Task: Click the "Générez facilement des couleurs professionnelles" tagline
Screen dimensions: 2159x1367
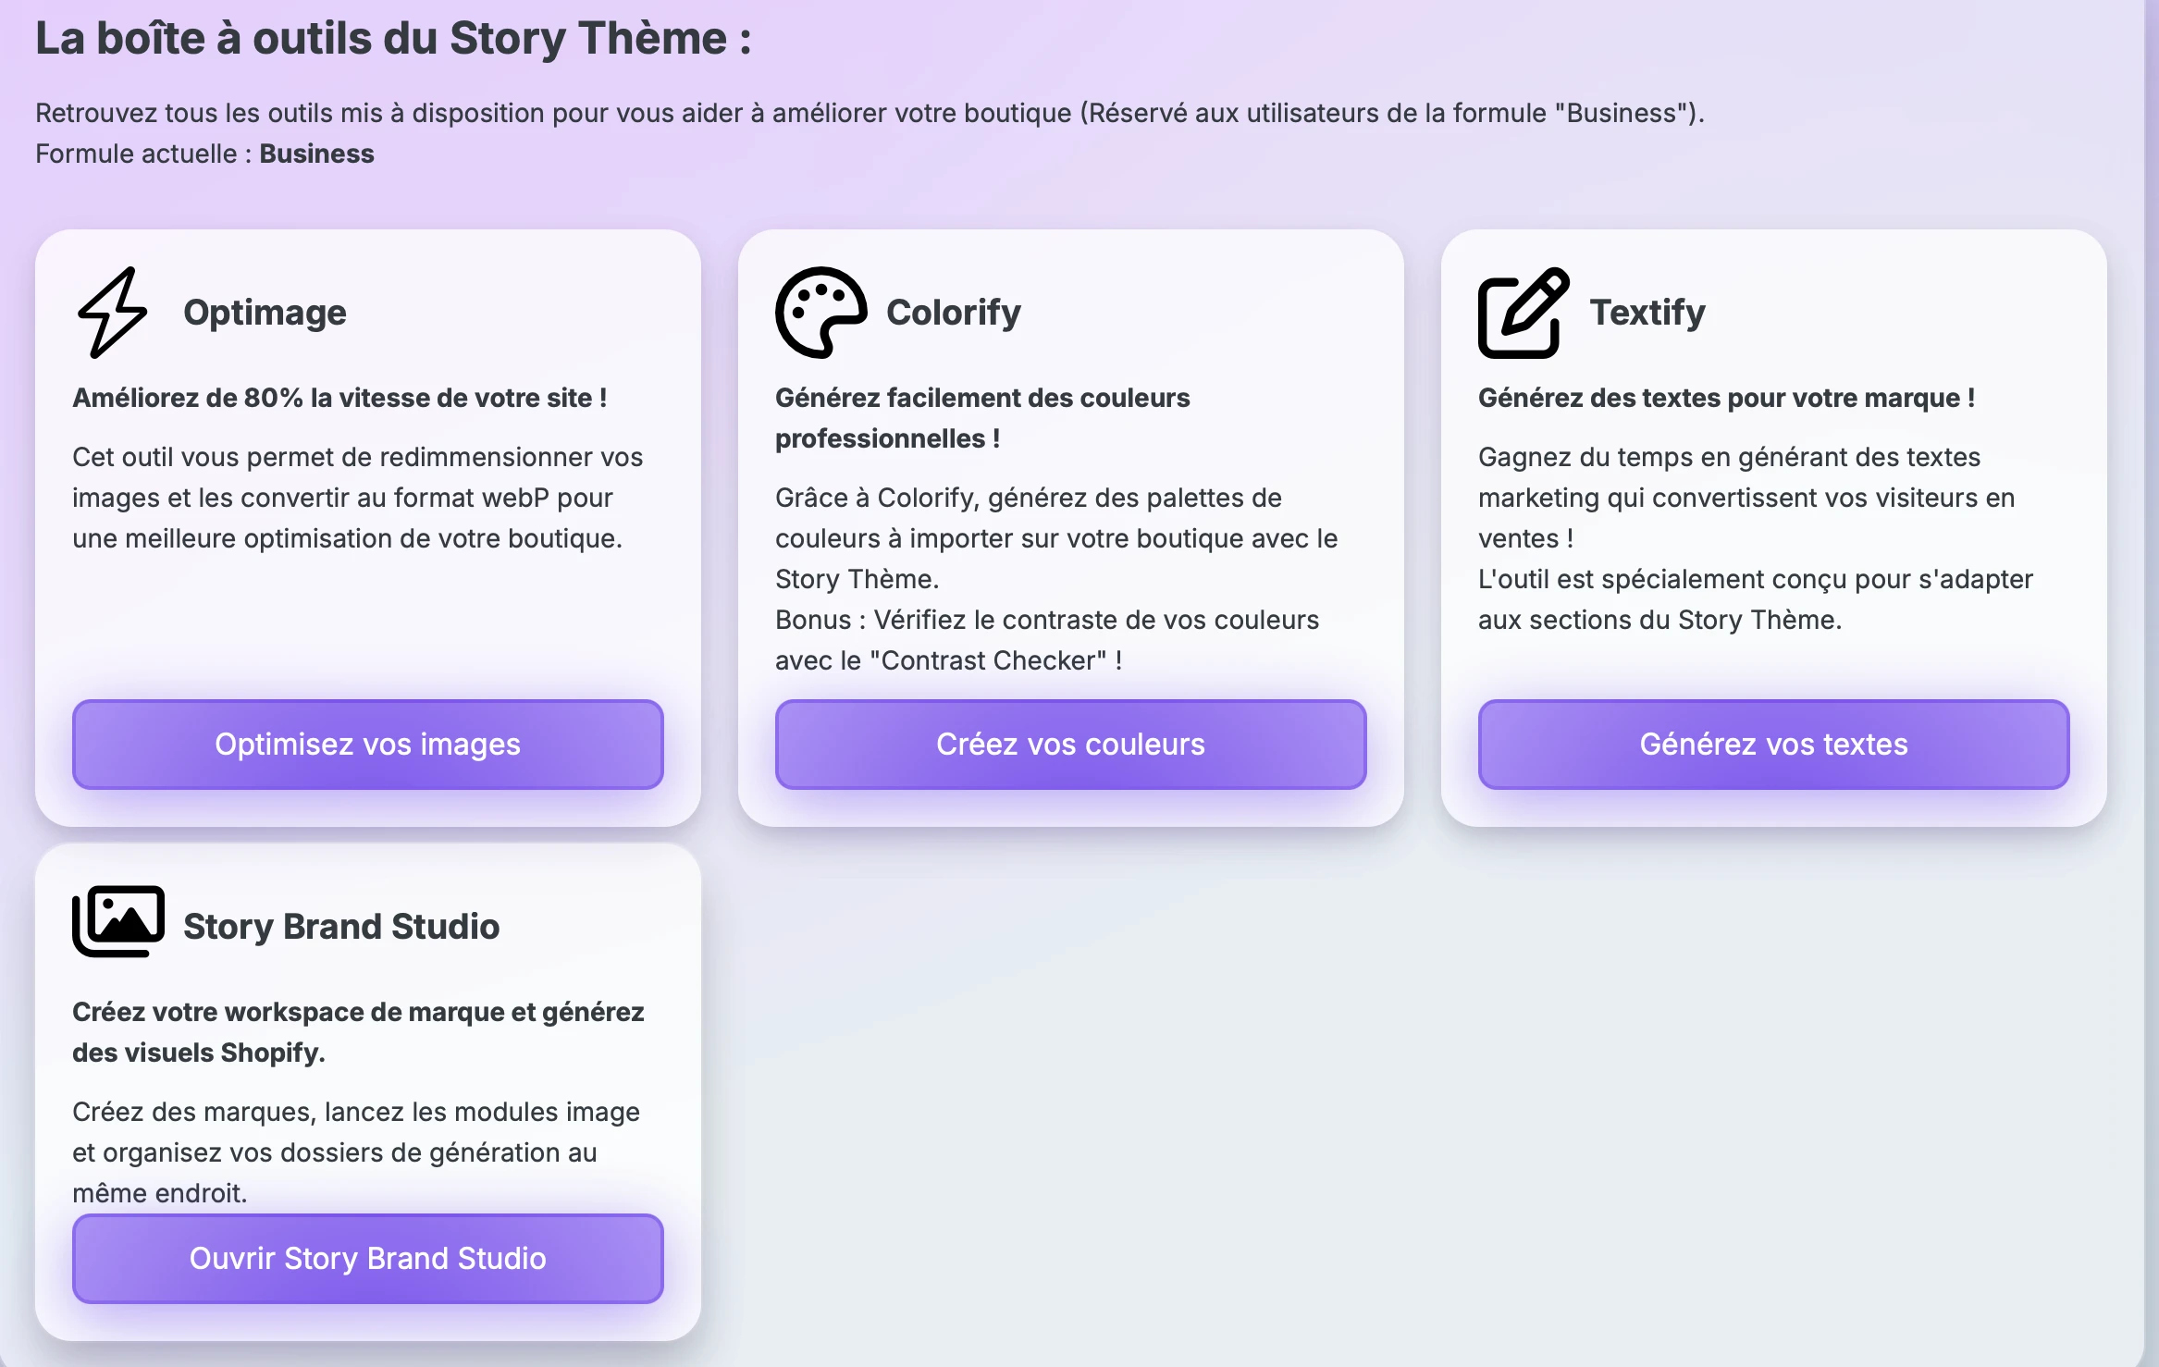Action: [x=982, y=418]
